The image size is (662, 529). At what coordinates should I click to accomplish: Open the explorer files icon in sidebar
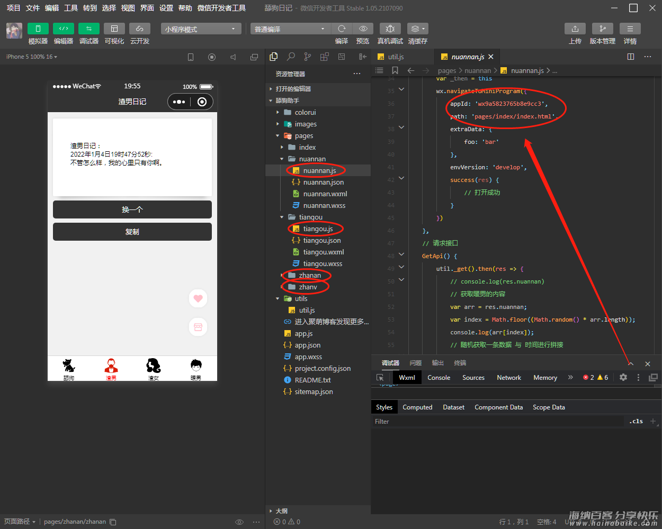tap(274, 57)
